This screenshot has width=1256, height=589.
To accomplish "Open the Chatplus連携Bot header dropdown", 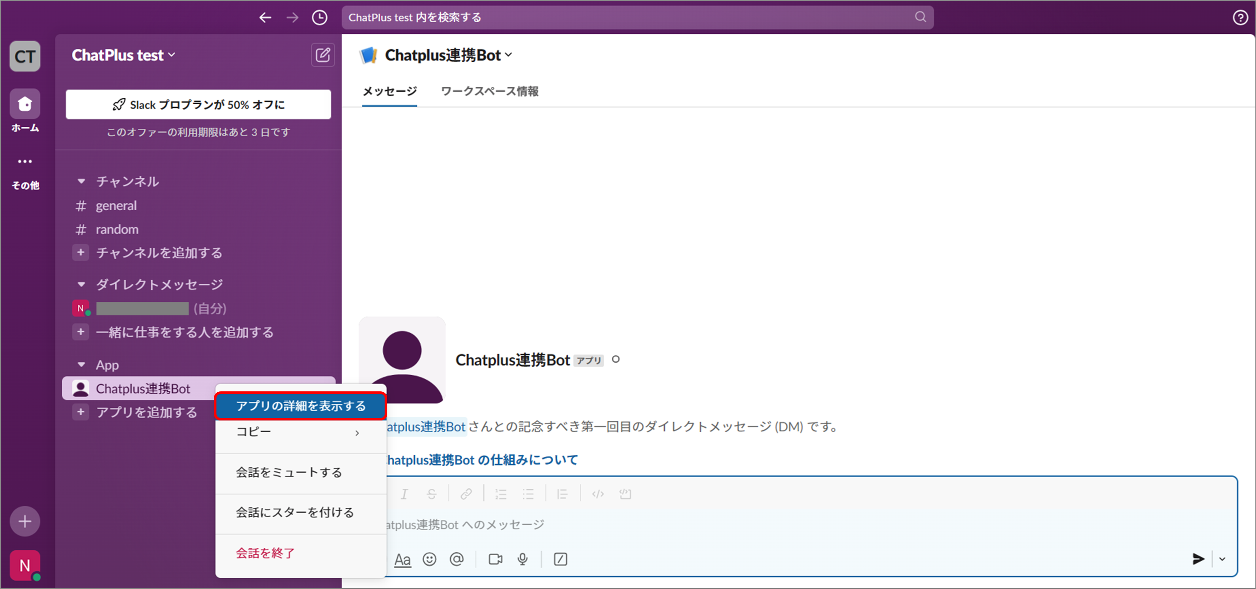I will (x=448, y=55).
